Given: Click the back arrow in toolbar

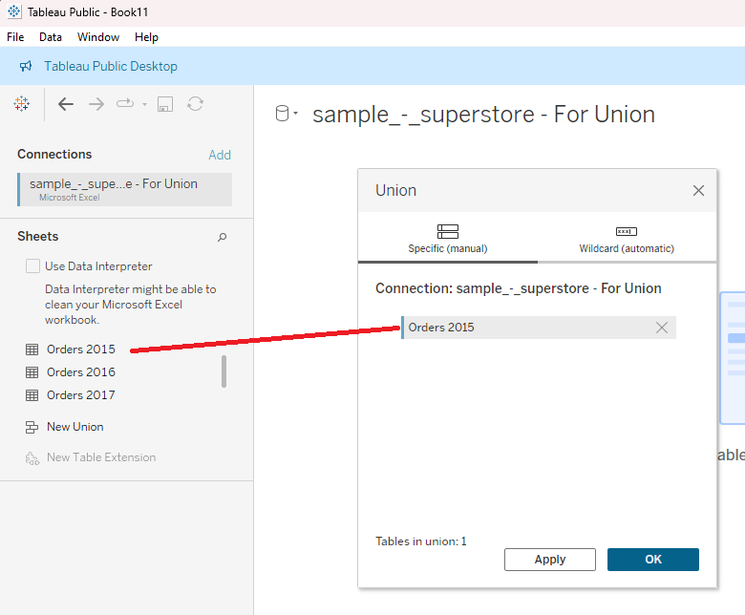Looking at the screenshot, I should [65, 104].
